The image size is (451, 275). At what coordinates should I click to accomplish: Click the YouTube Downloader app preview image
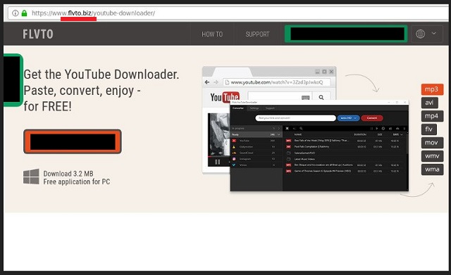(x=319, y=146)
